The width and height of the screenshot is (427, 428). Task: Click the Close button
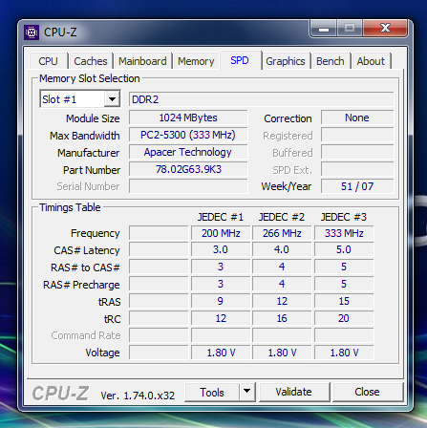point(367,392)
